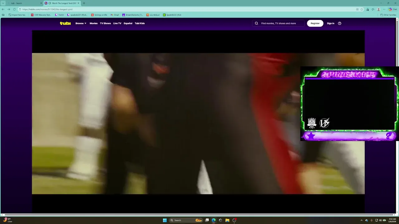Click the browser Forward arrow

(9, 9)
